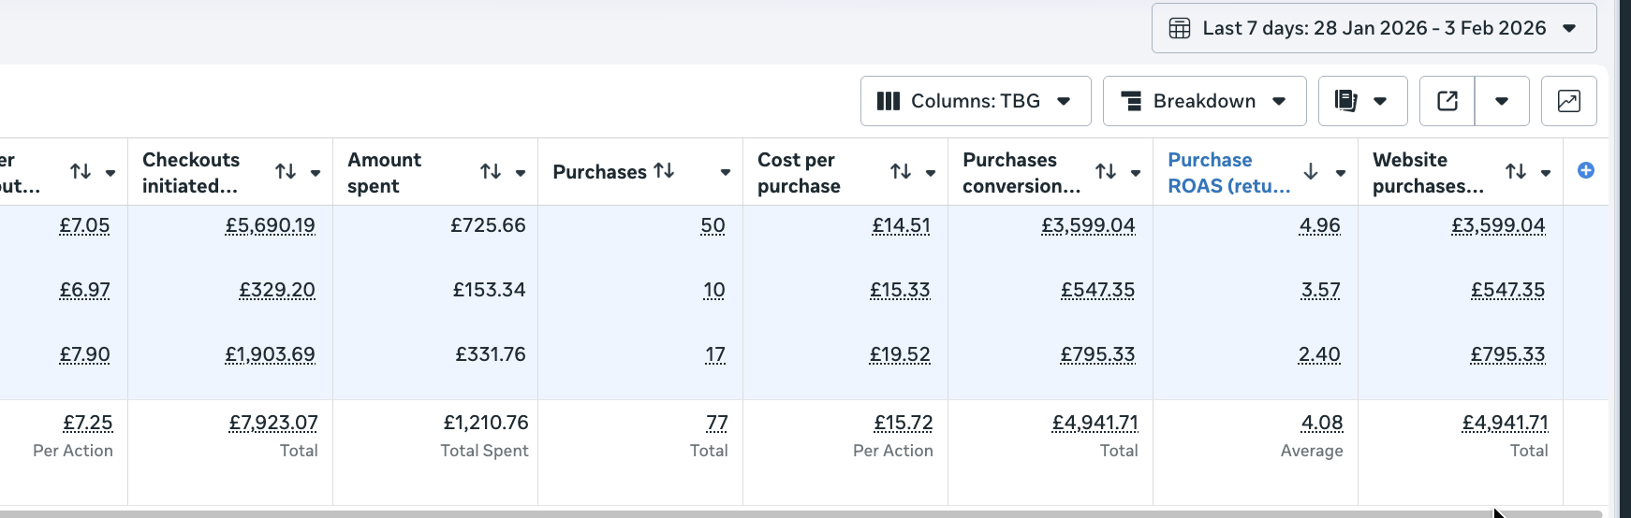
Task: Toggle Purchase ROAS descending sort arrow
Action: click(1310, 171)
